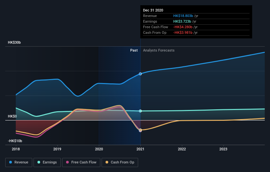270x172 pixels.
Task: Click the blue Revenue legend dot
Action: click(11, 162)
